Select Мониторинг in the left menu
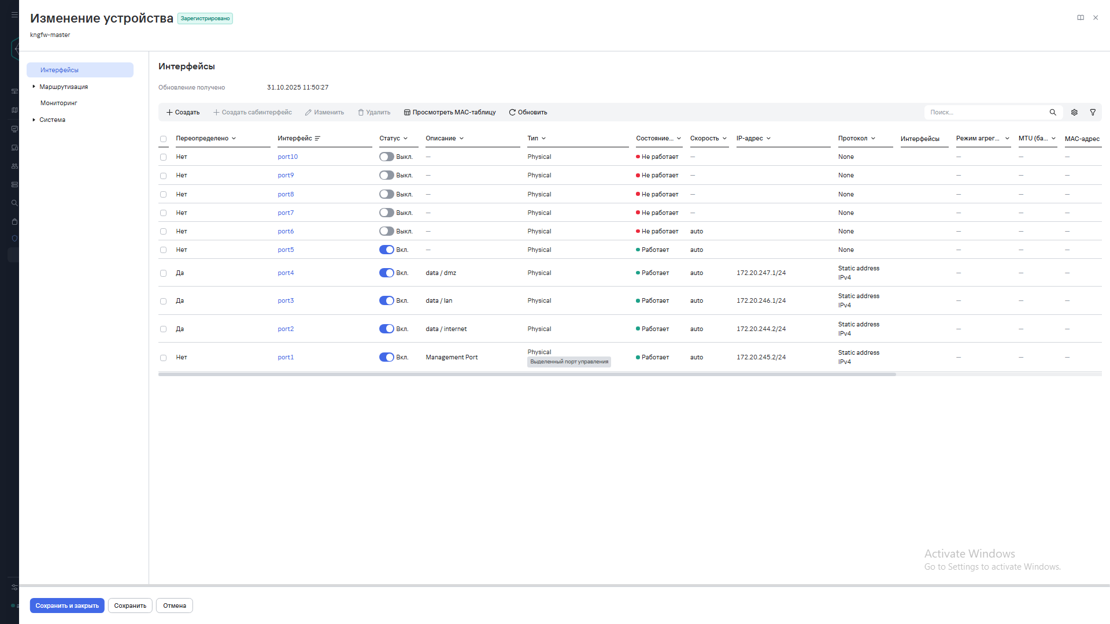This screenshot has height=624, width=1110. 58,103
